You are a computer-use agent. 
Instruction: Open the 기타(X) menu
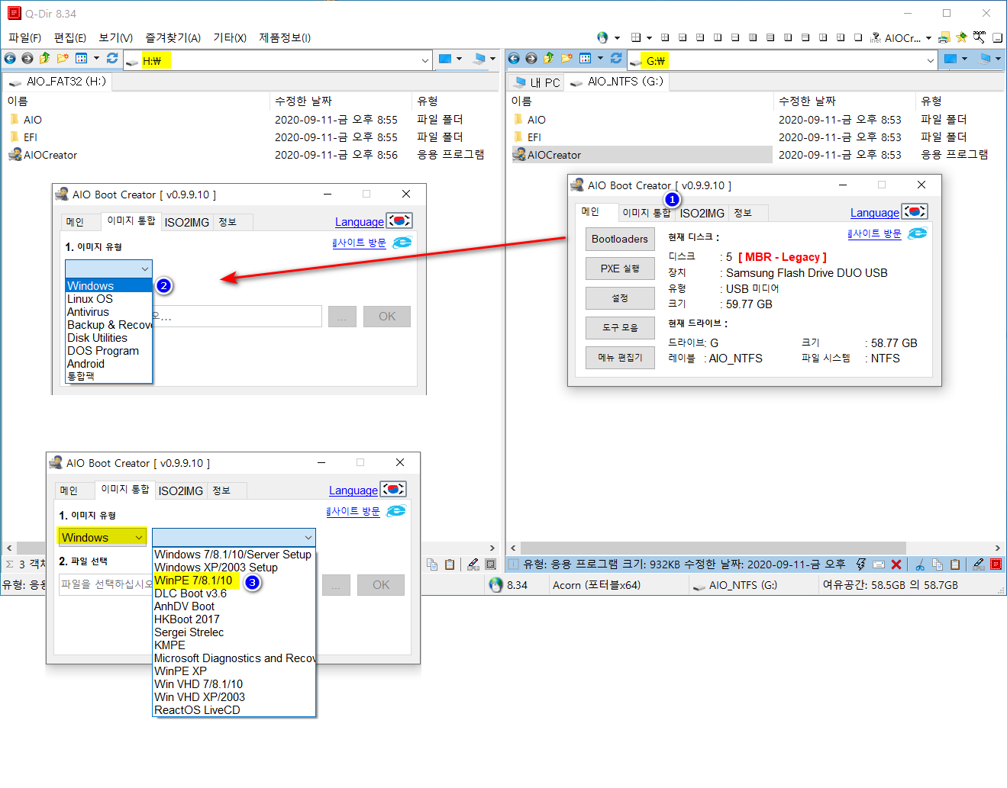pyautogui.click(x=230, y=37)
